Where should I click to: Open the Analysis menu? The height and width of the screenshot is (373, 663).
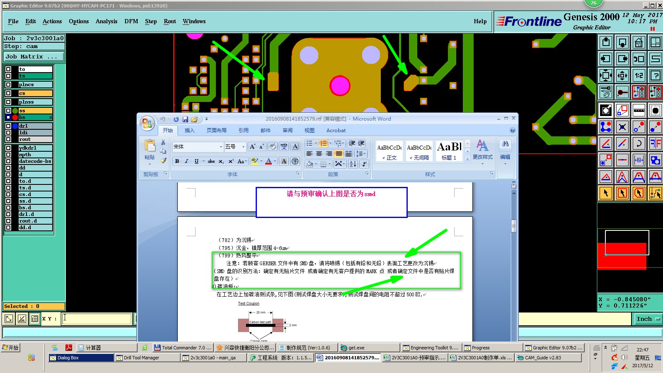(x=106, y=21)
